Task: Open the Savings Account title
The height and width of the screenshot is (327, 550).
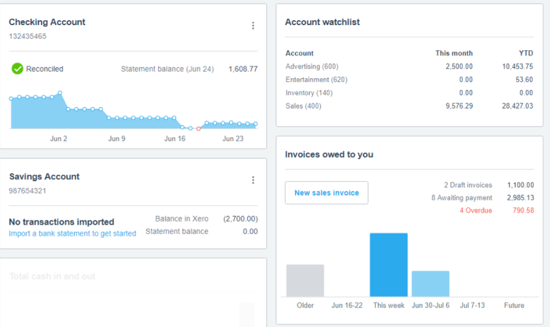Action: coord(44,176)
